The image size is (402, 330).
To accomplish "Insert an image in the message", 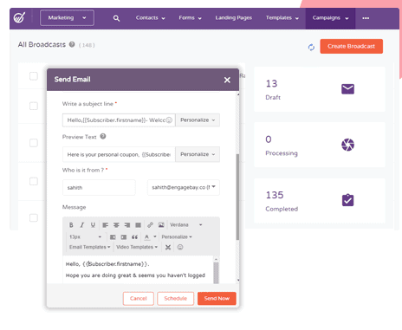I will point(161,225).
